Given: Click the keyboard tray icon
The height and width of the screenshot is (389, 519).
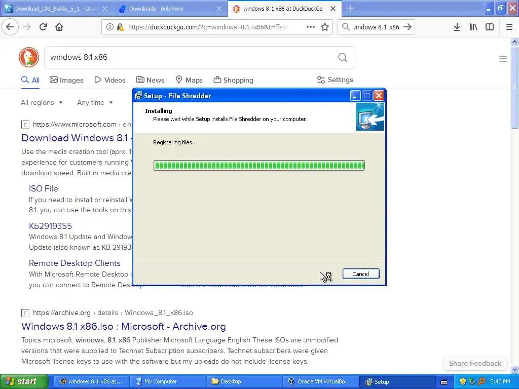Looking at the screenshot, I should (444, 382).
